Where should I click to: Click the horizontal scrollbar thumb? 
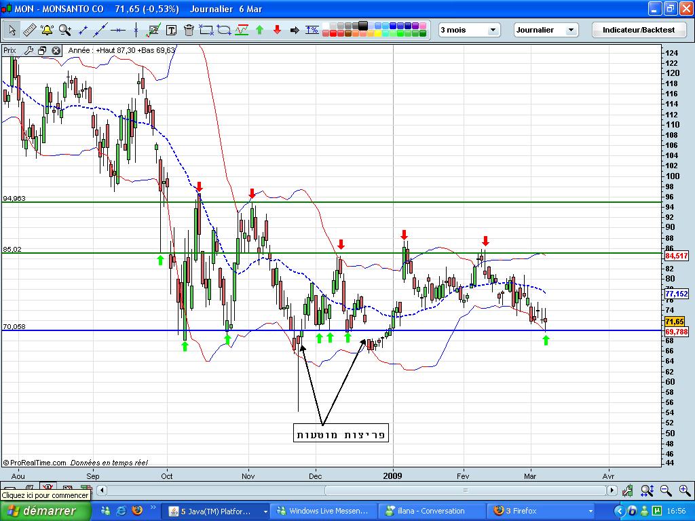(x=466, y=490)
